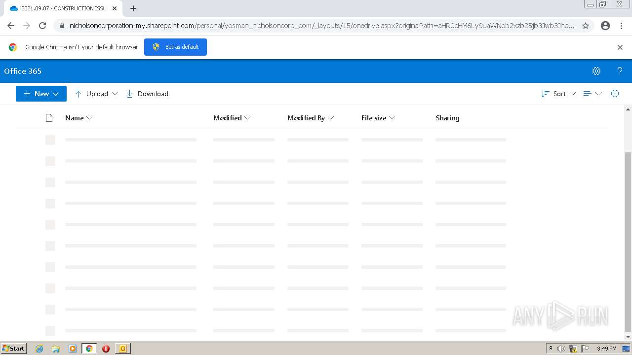
Task: Open the details pane info icon
Action: pyautogui.click(x=615, y=94)
